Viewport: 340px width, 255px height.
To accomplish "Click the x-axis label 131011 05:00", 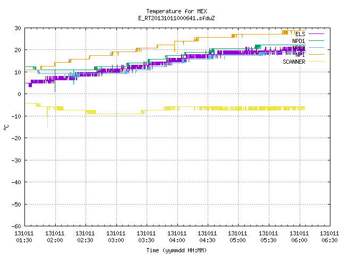I will 238,237.
